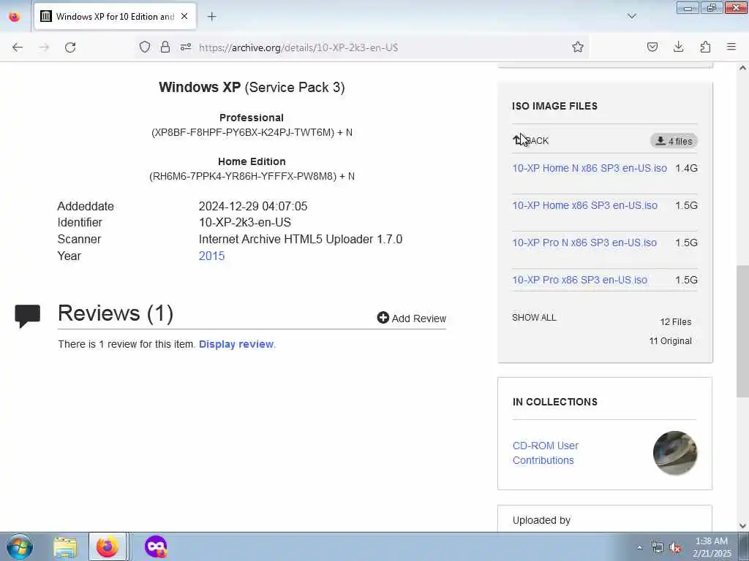The width and height of the screenshot is (749, 561).
Task: Click the Uploaded by label
Action: [541, 520]
